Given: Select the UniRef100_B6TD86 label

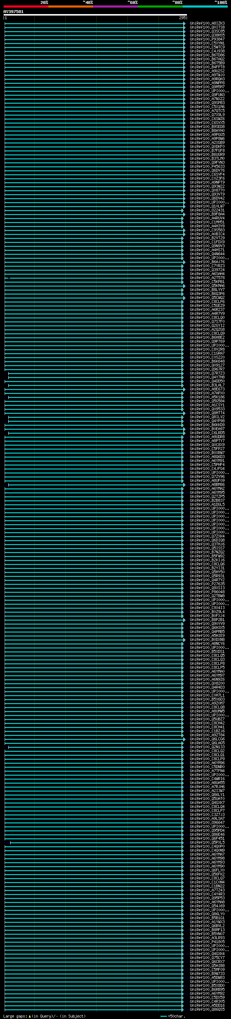Looking at the screenshot, I should point(207,55).
